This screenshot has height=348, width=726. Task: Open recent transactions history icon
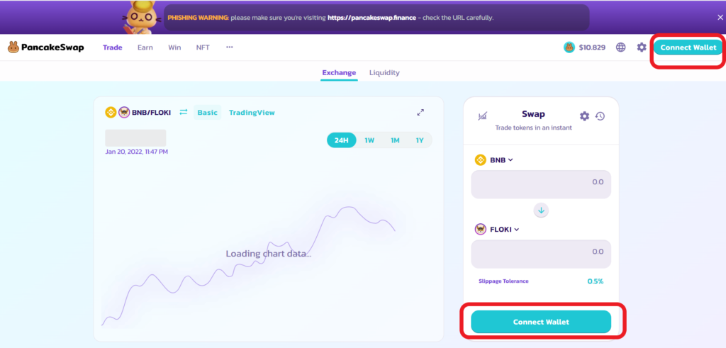click(x=600, y=116)
